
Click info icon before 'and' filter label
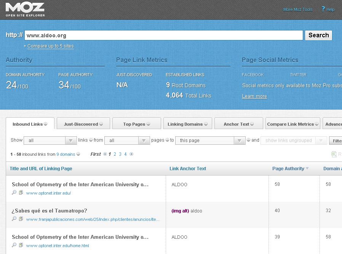tap(248, 140)
